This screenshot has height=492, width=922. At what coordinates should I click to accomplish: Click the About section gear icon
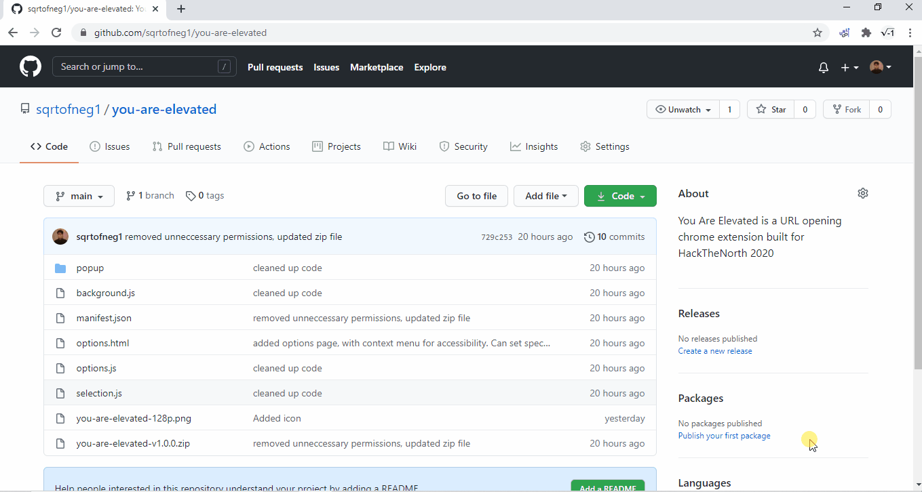tap(863, 193)
